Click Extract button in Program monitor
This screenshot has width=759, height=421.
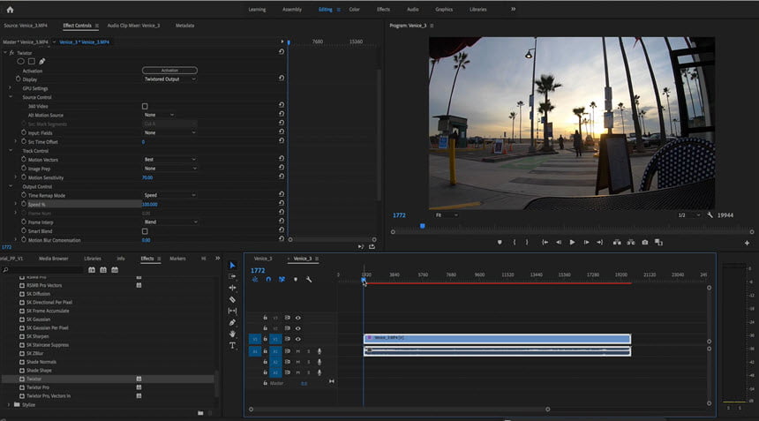[x=631, y=243]
